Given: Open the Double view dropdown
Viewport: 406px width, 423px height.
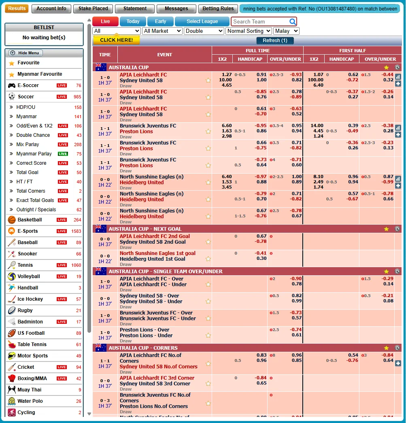Looking at the screenshot, I should pos(204,31).
